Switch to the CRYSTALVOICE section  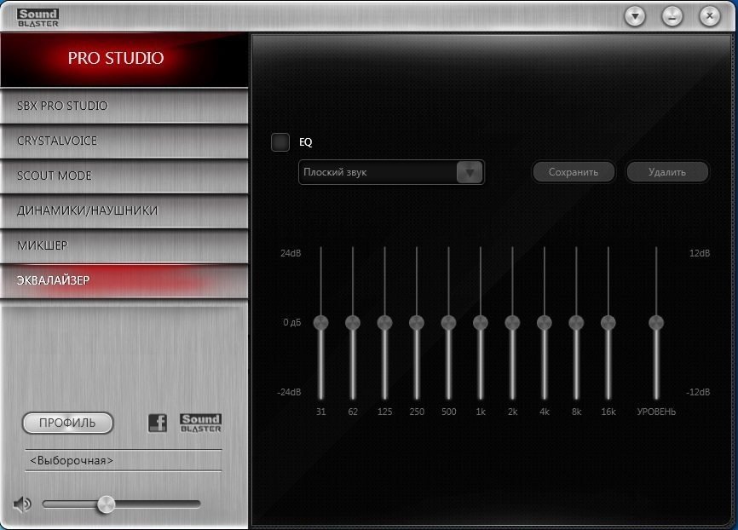124,141
